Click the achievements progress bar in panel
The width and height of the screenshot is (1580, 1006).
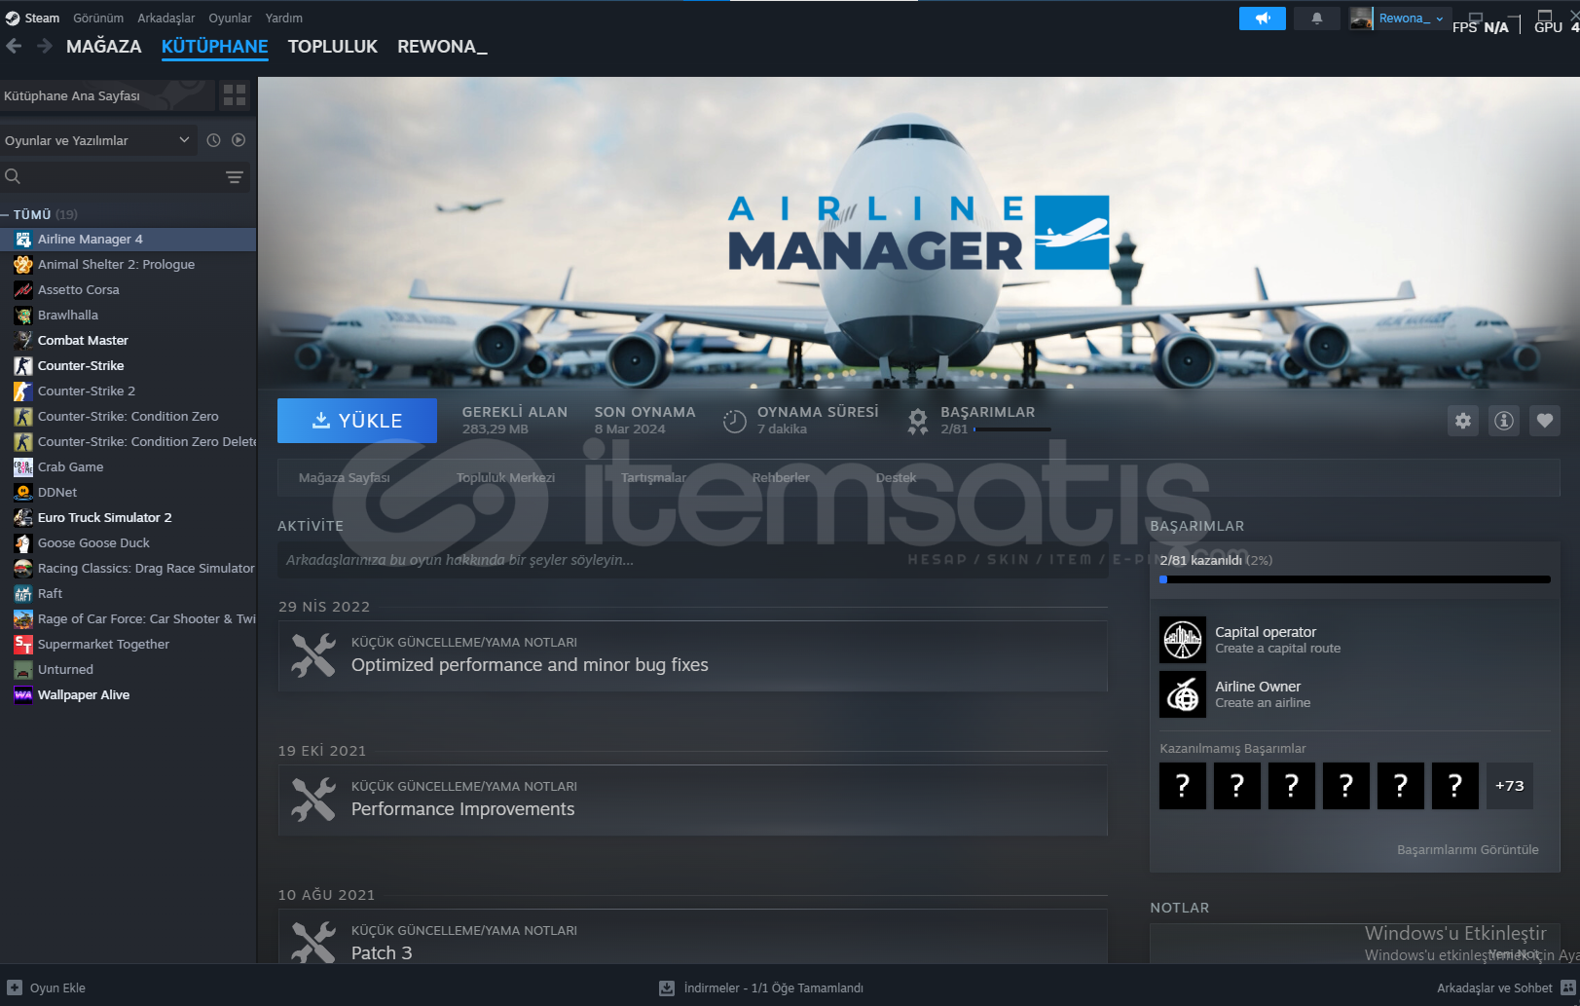coord(1355,579)
